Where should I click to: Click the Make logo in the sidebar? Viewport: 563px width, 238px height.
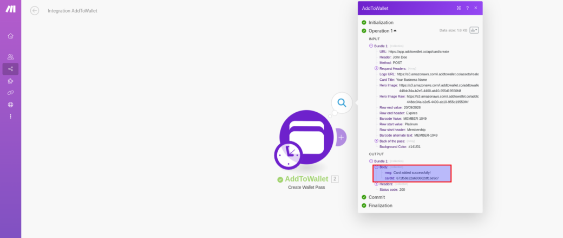coord(10,9)
